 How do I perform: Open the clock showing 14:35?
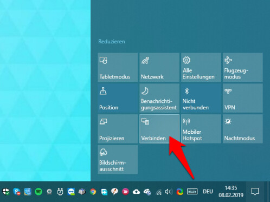[231, 192]
